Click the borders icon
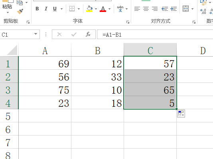 click(72, 9)
